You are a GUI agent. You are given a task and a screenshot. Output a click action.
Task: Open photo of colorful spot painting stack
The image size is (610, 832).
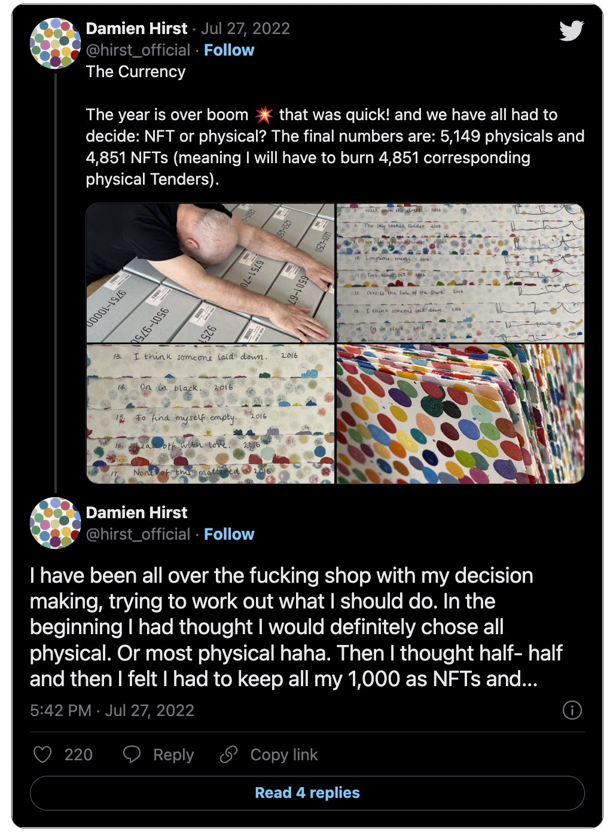tap(460, 414)
